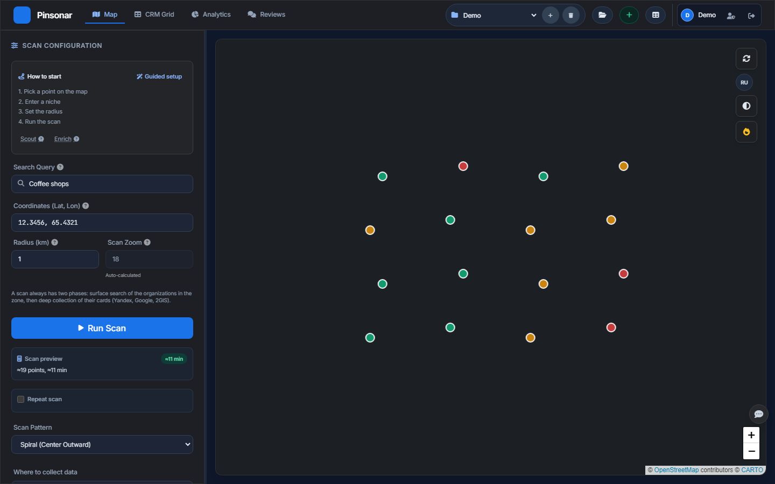
Task: Add a new project with the gray plus button
Action: point(550,15)
